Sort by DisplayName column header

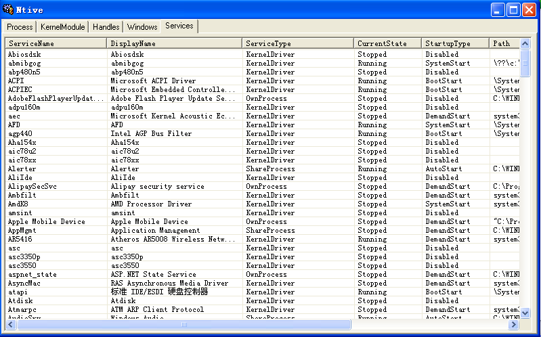tap(174, 43)
